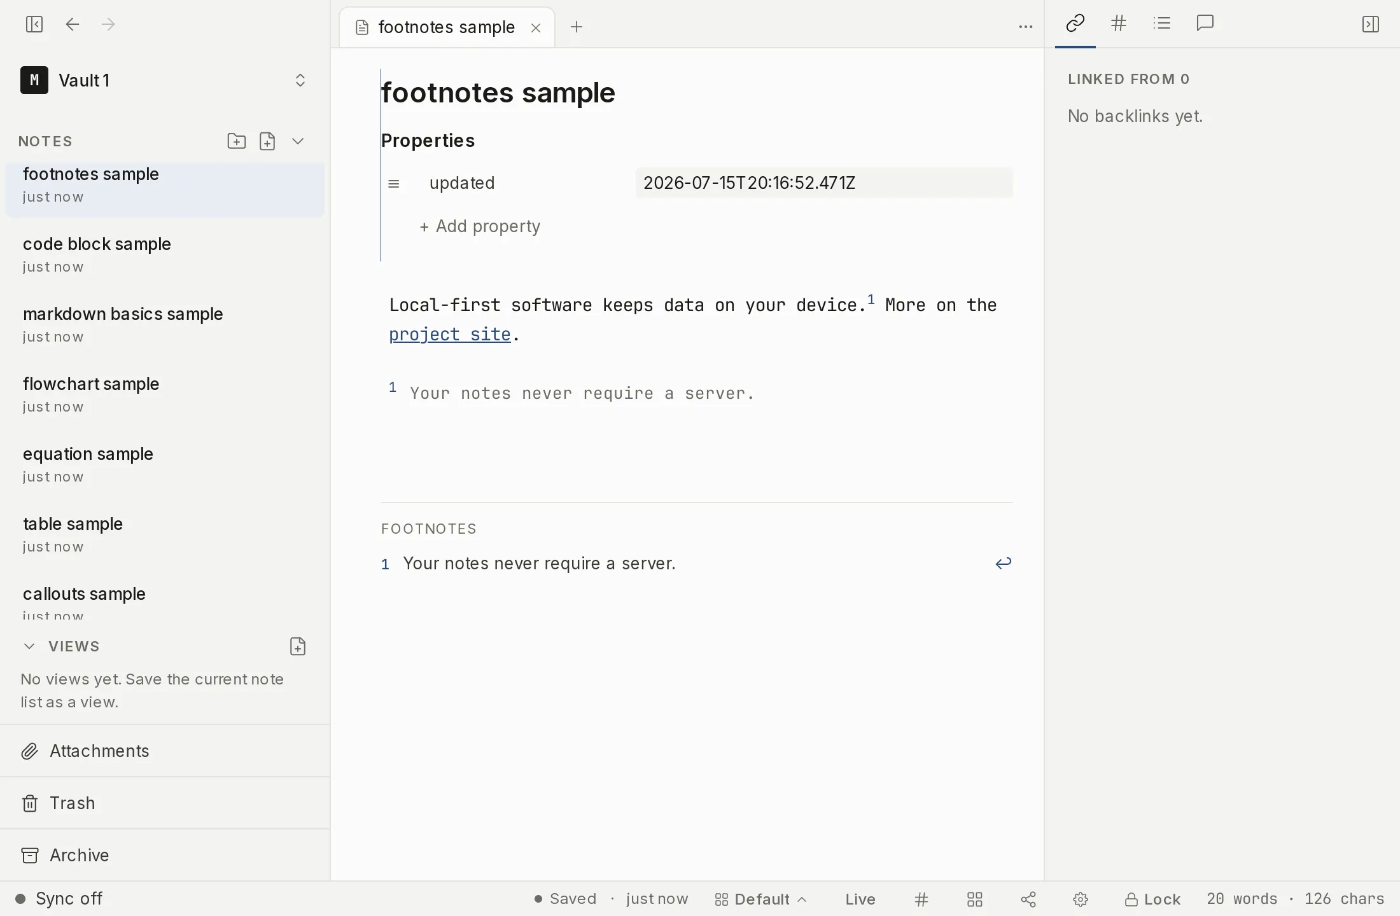
Task: Open the Notes sort options chevron
Action: pyautogui.click(x=298, y=141)
